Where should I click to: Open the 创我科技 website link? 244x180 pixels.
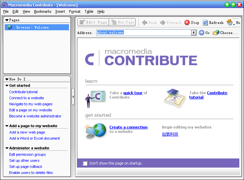tap(170, 134)
